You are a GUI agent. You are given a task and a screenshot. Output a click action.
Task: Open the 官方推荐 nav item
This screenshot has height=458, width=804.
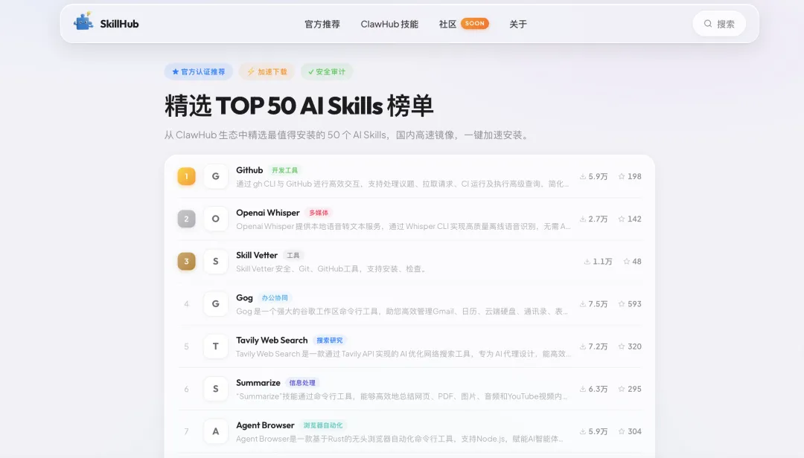[x=322, y=24]
